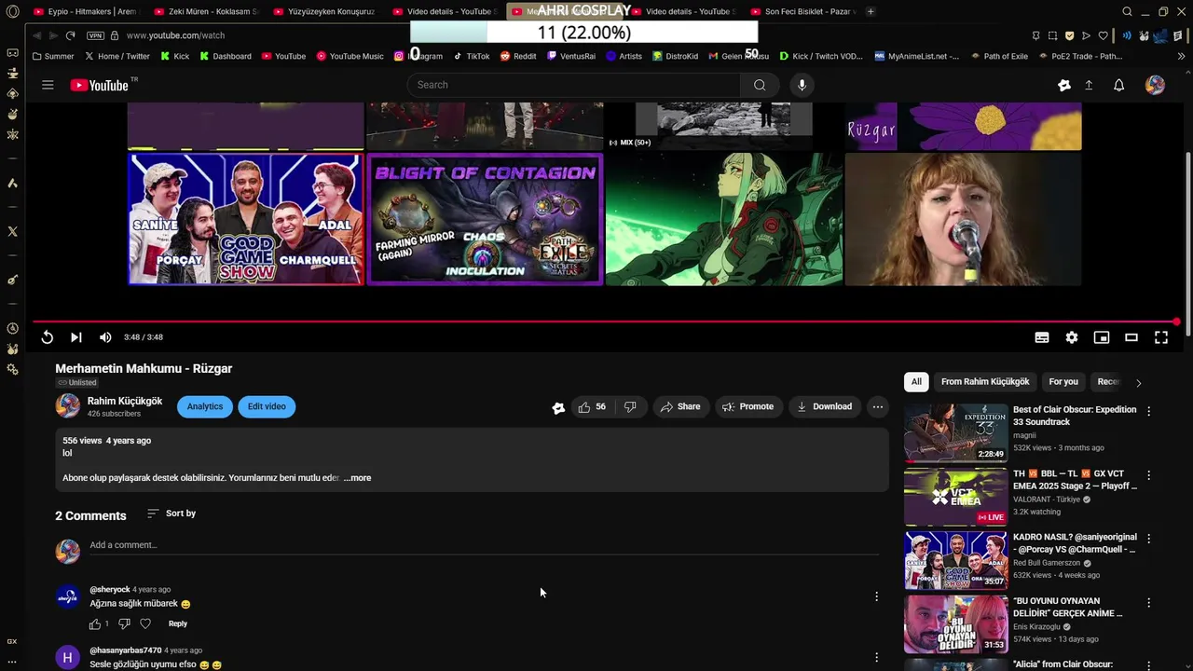Open menu for Best of Clair Obscur video
The height and width of the screenshot is (671, 1193).
coord(1148,411)
